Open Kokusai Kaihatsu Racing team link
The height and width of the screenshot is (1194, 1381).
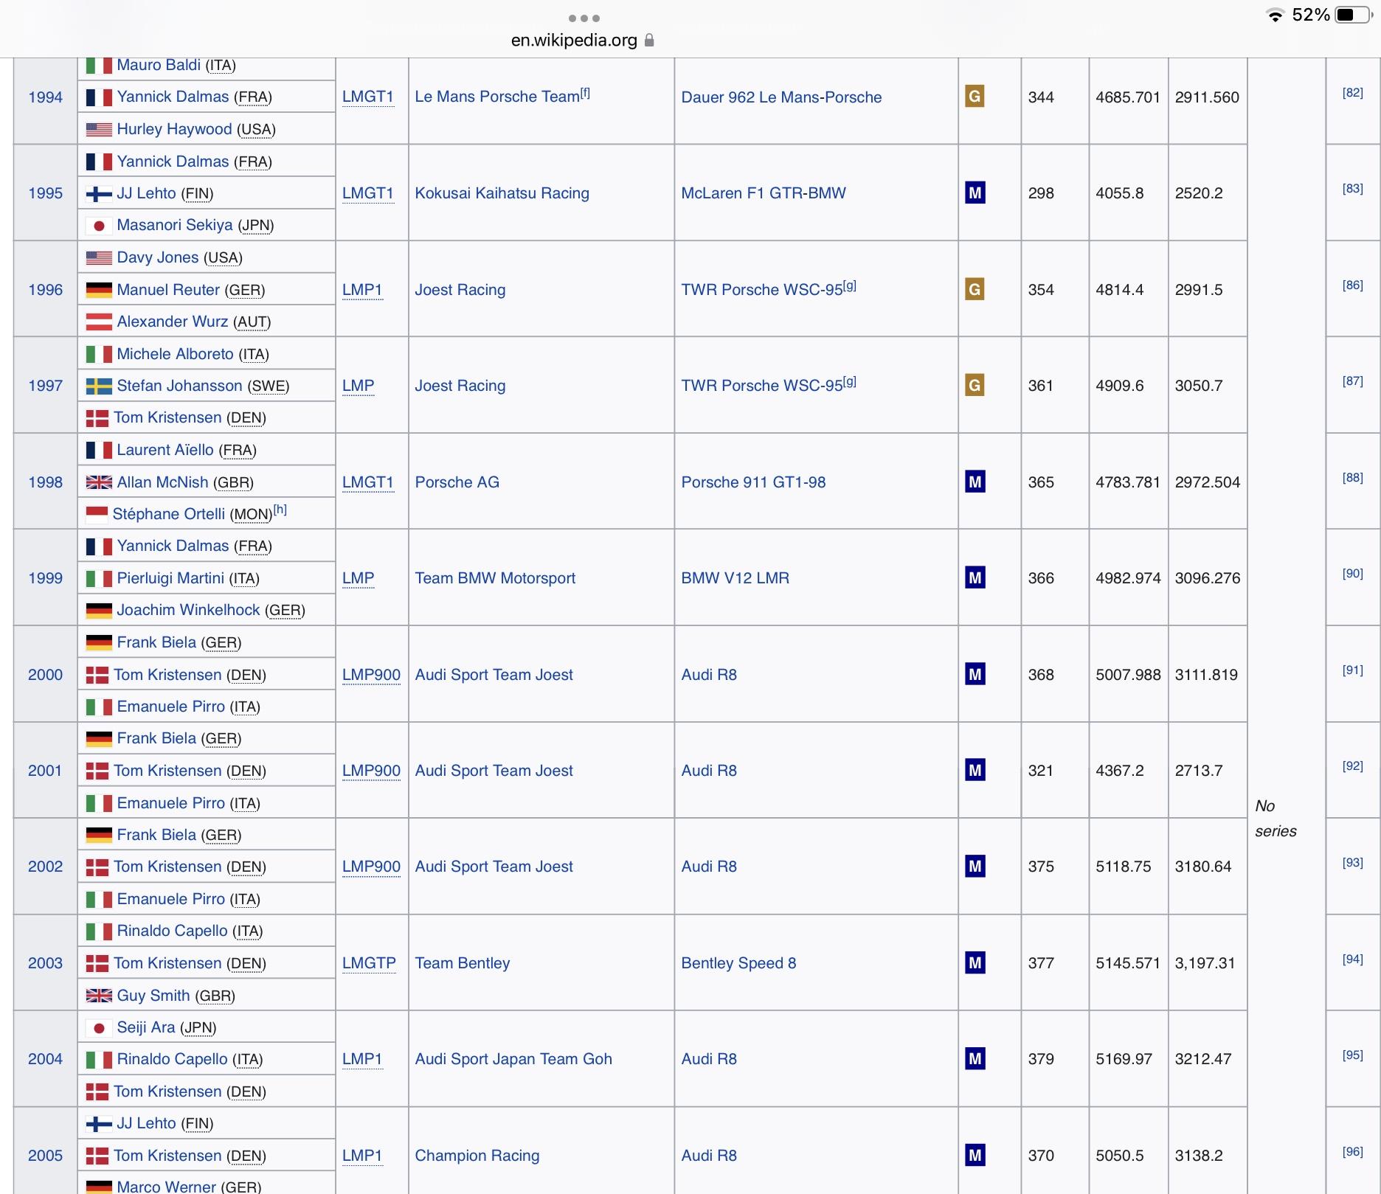(x=502, y=193)
